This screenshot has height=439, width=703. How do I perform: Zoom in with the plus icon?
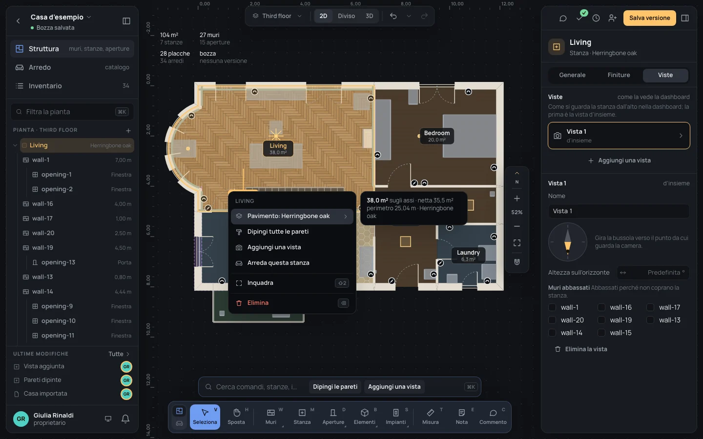[x=517, y=199]
